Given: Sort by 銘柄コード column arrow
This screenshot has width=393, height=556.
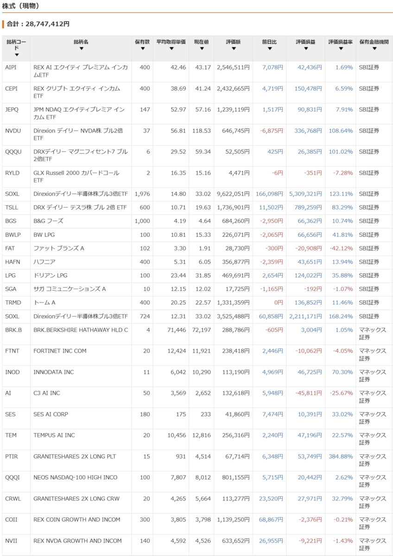Looking at the screenshot, I should 16,55.
